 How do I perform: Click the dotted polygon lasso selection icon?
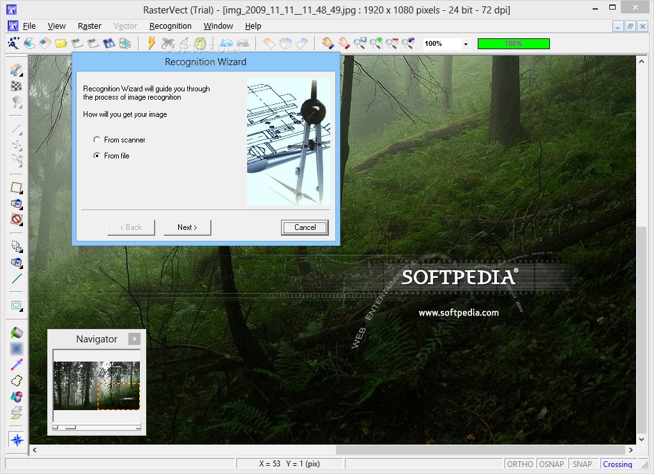pyautogui.click(x=16, y=381)
